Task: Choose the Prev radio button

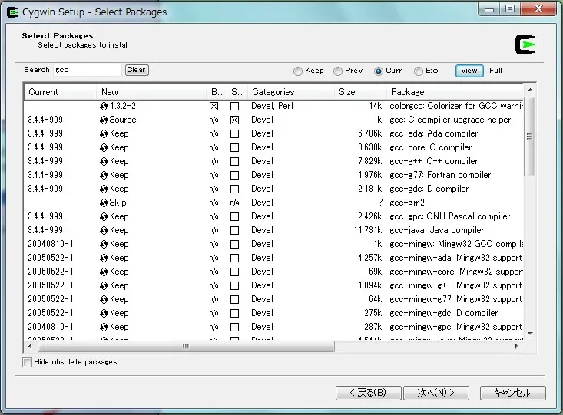Action: [x=338, y=71]
